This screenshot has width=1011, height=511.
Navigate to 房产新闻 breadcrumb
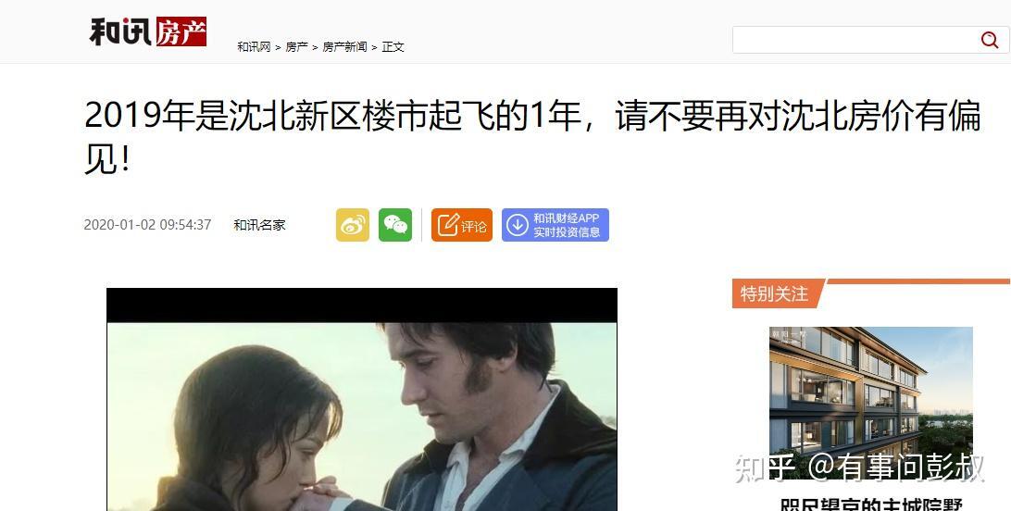click(x=344, y=46)
